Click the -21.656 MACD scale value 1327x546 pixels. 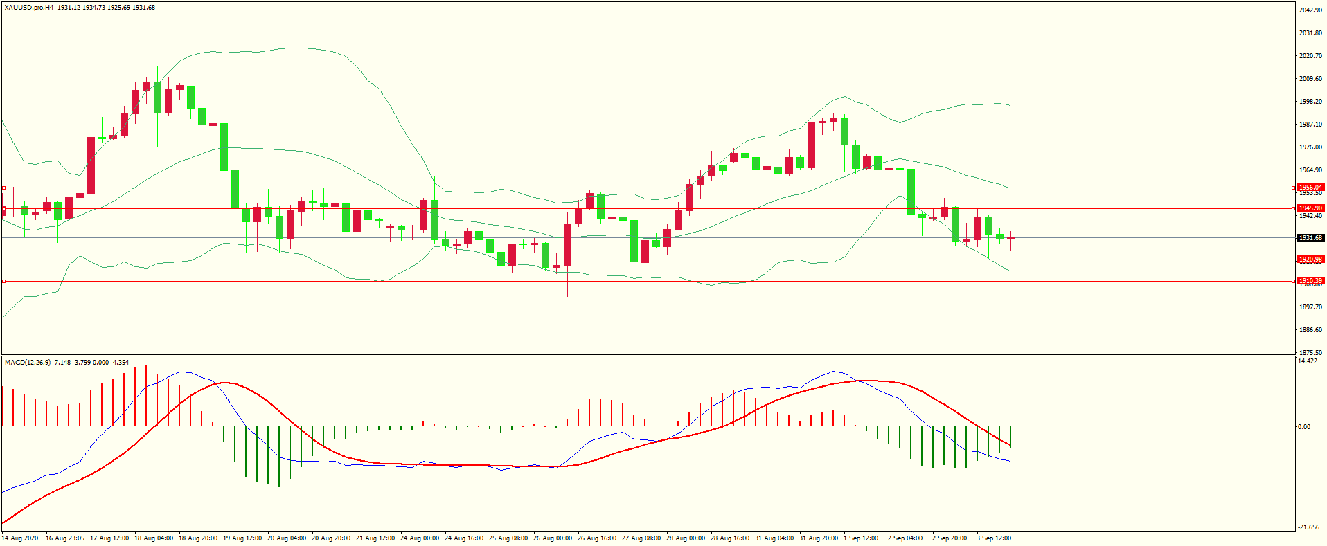pos(1309,527)
